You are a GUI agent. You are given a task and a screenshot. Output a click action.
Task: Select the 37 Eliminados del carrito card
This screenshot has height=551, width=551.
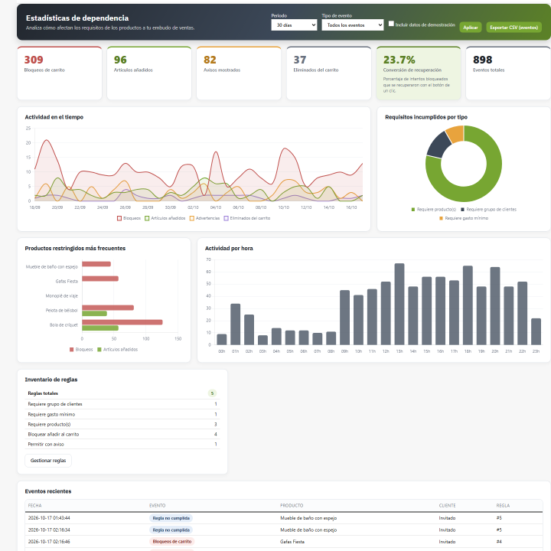pyautogui.click(x=328, y=73)
